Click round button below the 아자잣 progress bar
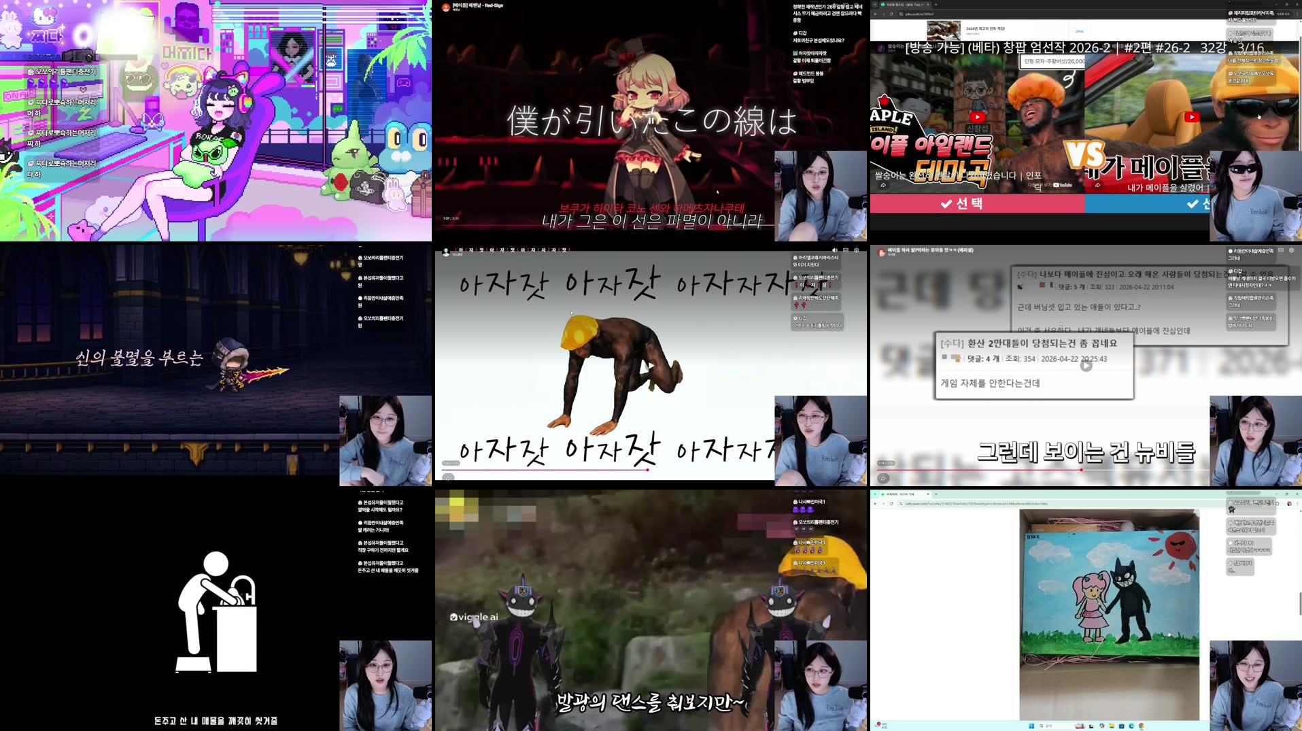 point(448,477)
